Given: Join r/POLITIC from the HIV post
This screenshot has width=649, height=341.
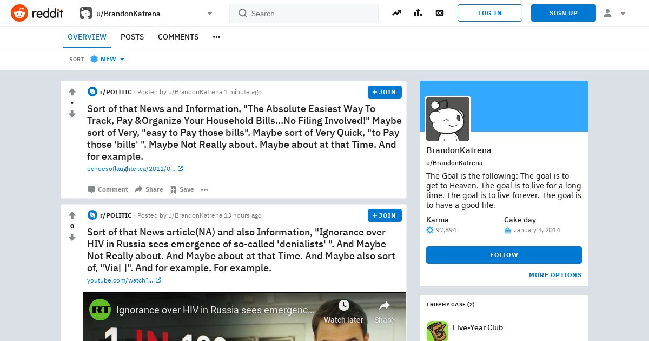Looking at the screenshot, I should pos(385,215).
